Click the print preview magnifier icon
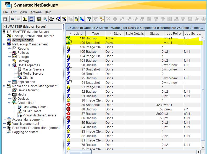The width and height of the screenshot is (207, 154). point(45,19)
